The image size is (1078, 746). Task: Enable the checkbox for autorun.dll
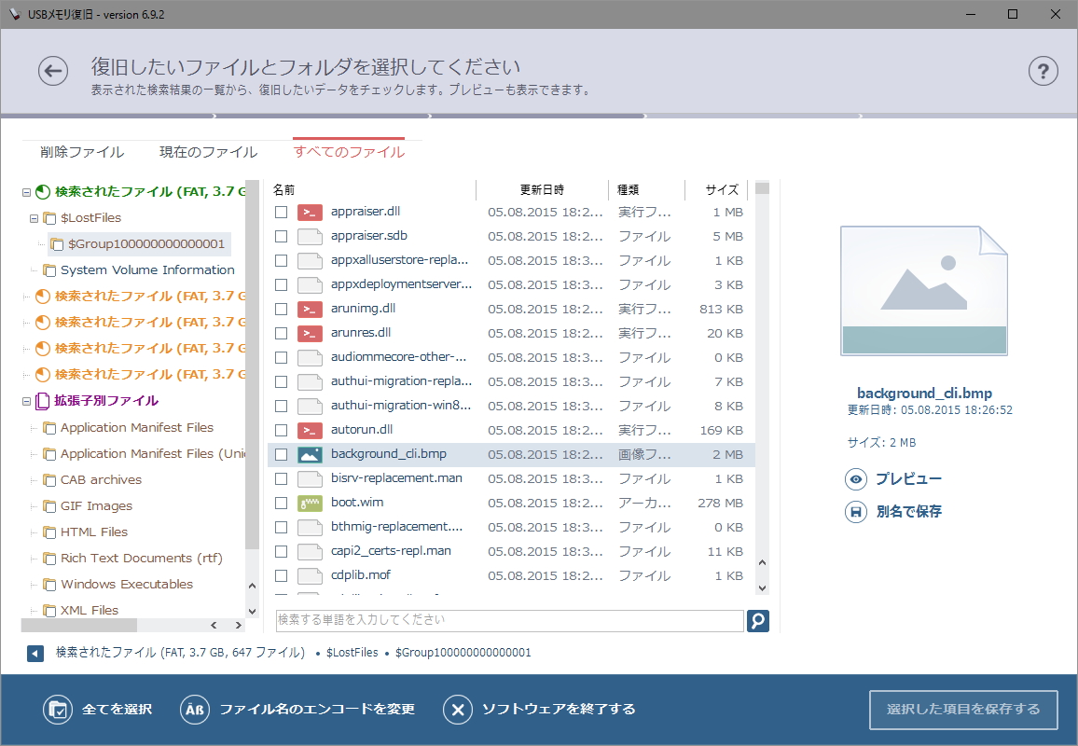tap(281, 430)
